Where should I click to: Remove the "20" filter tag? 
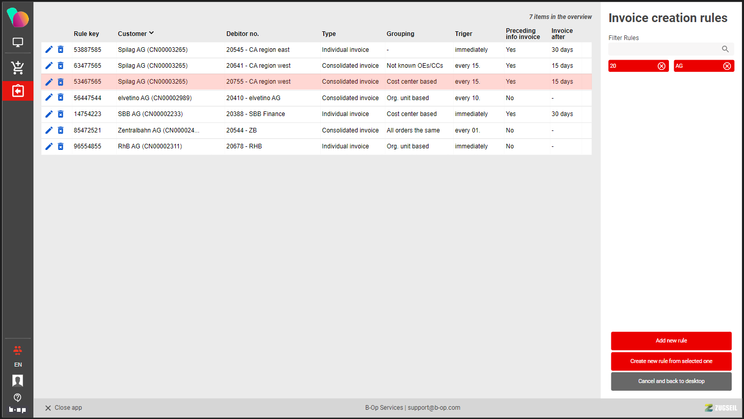pos(661,66)
